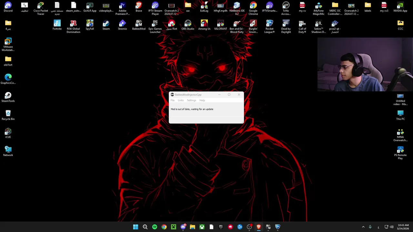Screen dimensions: 413x232
Task: Select the Stremio desktop shortcut
Action: (122, 25)
